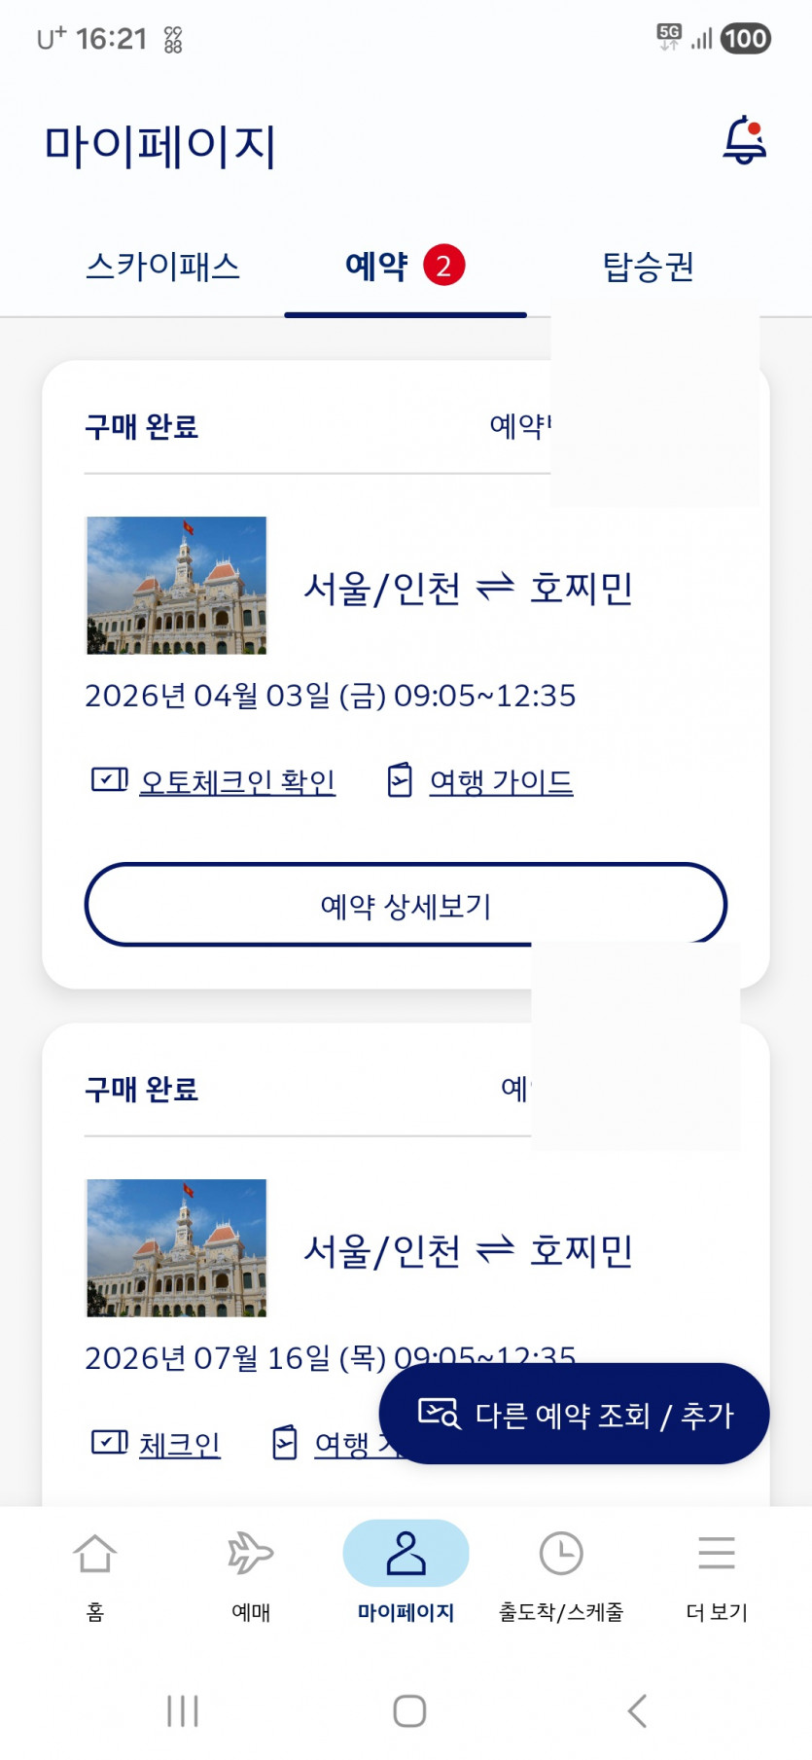This screenshot has width=812, height=1760.
Task: Tap the first Ho Chi Minh thumbnail
Action: point(176,586)
